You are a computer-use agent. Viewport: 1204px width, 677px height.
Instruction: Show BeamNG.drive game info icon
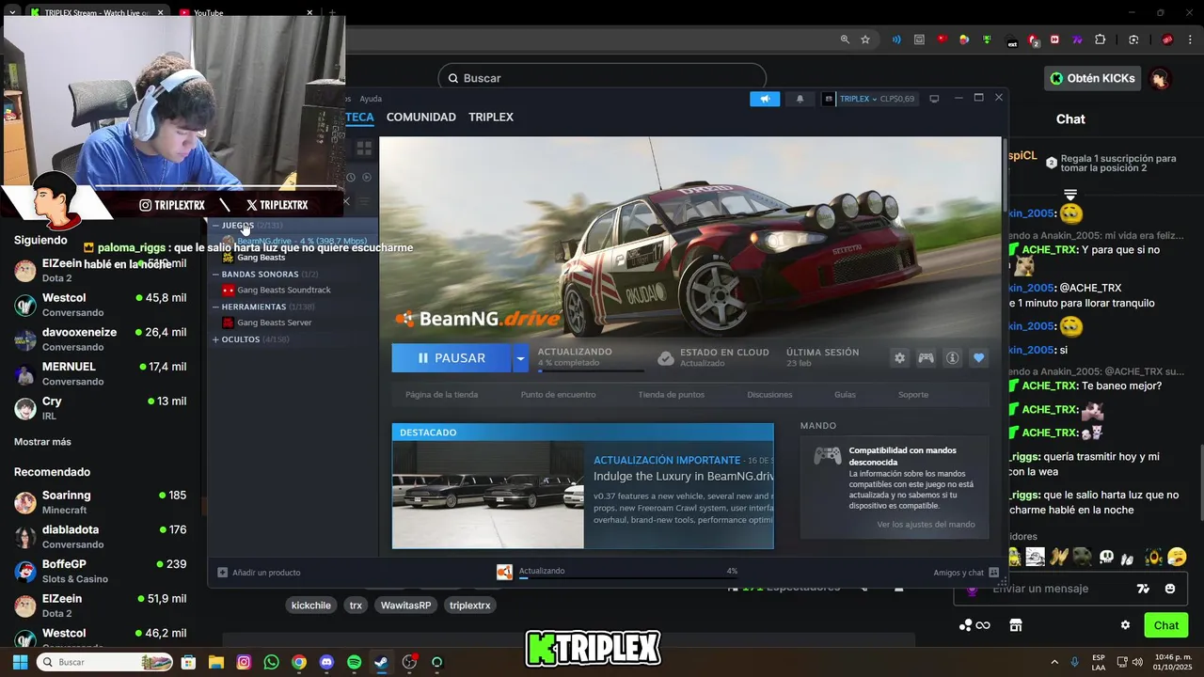pos(953,358)
